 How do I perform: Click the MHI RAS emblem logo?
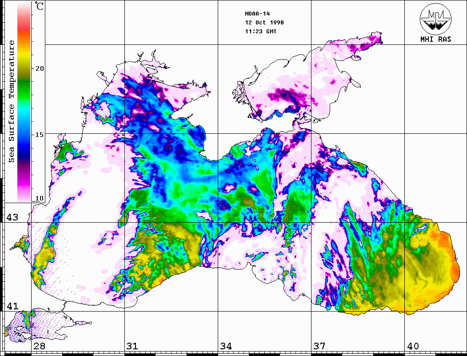pos(435,18)
